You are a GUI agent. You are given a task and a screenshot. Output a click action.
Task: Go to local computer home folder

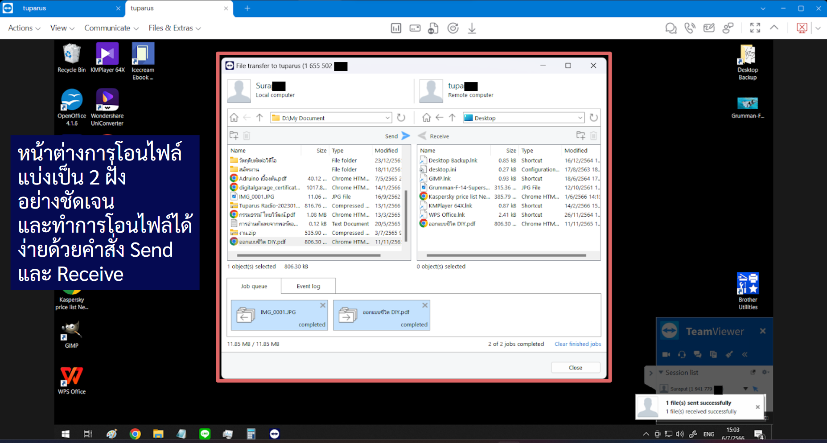234,118
